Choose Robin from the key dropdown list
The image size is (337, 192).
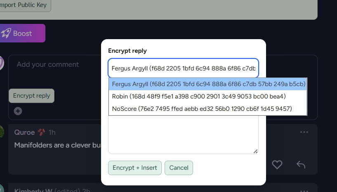coord(199,96)
